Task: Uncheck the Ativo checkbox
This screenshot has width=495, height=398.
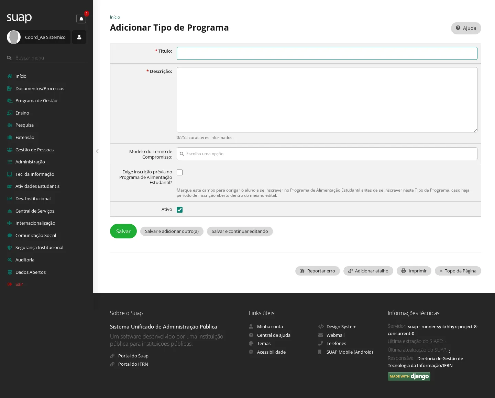Action: pos(179,210)
